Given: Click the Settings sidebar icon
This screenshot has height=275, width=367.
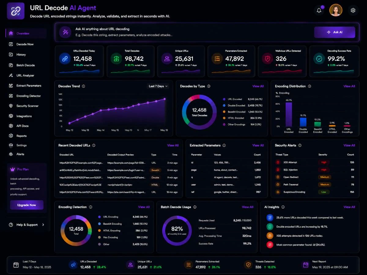Looking at the screenshot, I should click(x=11, y=145).
